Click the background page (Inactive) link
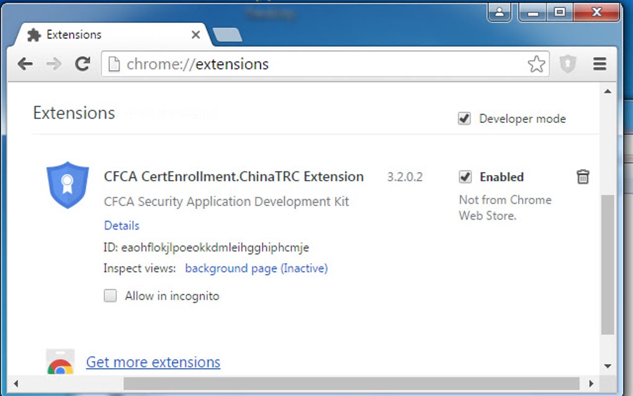 256,268
